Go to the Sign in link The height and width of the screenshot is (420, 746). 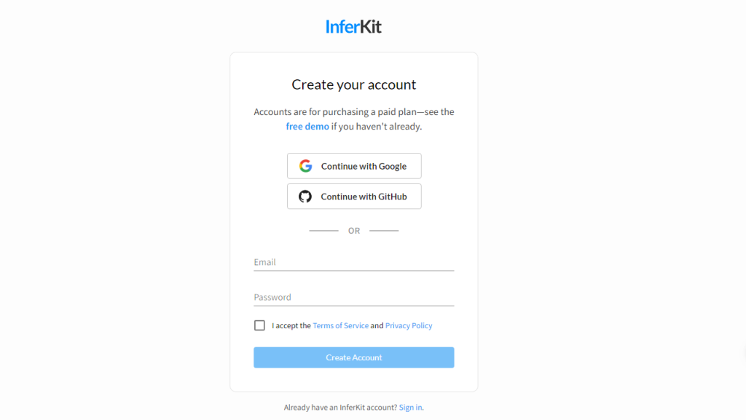410,407
